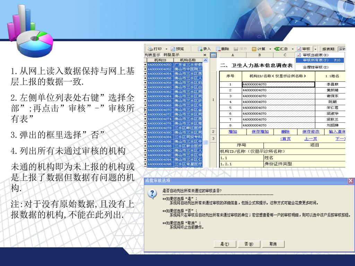Click row header 2 in the sheet gutter

pyautogui.click(x=213, y=132)
